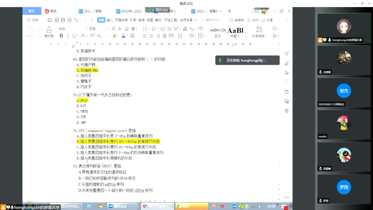The width and height of the screenshot is (373, 210).
Task: Open the 文字排版 dropdown
Action: tap(259, 32)
